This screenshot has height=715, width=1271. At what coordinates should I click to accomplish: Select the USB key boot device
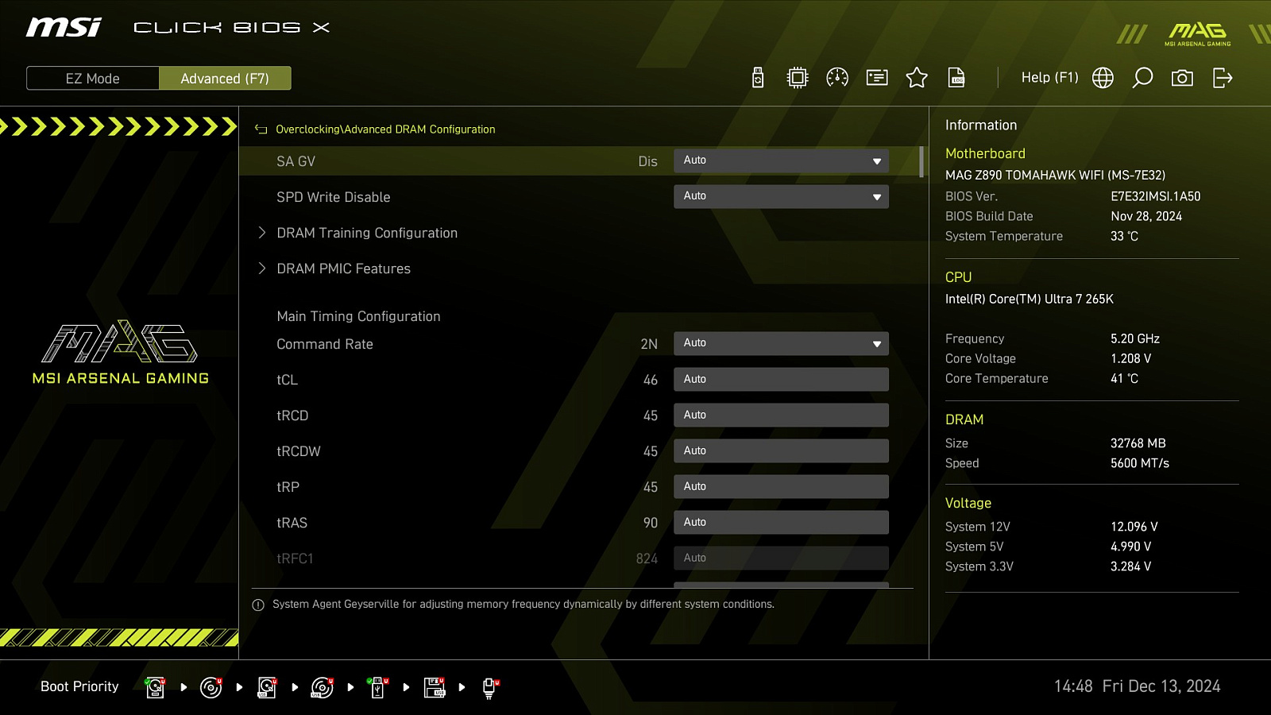pos(378,687)
